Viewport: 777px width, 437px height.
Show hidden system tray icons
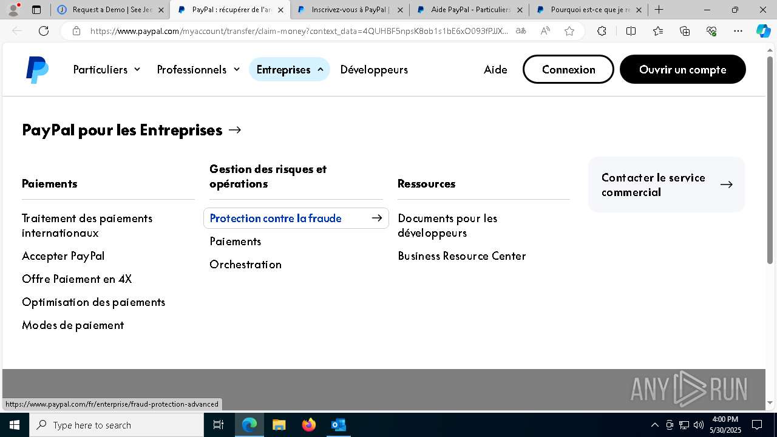point(654,425)
